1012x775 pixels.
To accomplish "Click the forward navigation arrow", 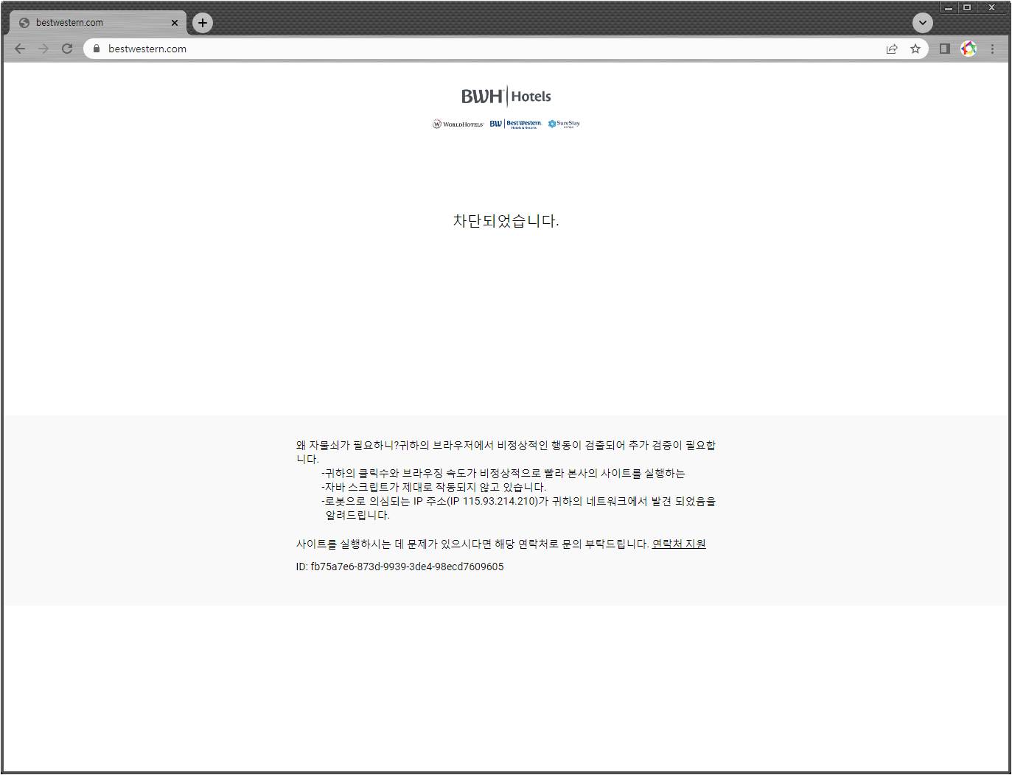I will [43, 49].
